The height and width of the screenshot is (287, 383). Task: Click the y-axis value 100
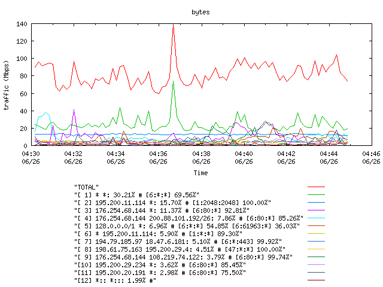pos(22,59)
